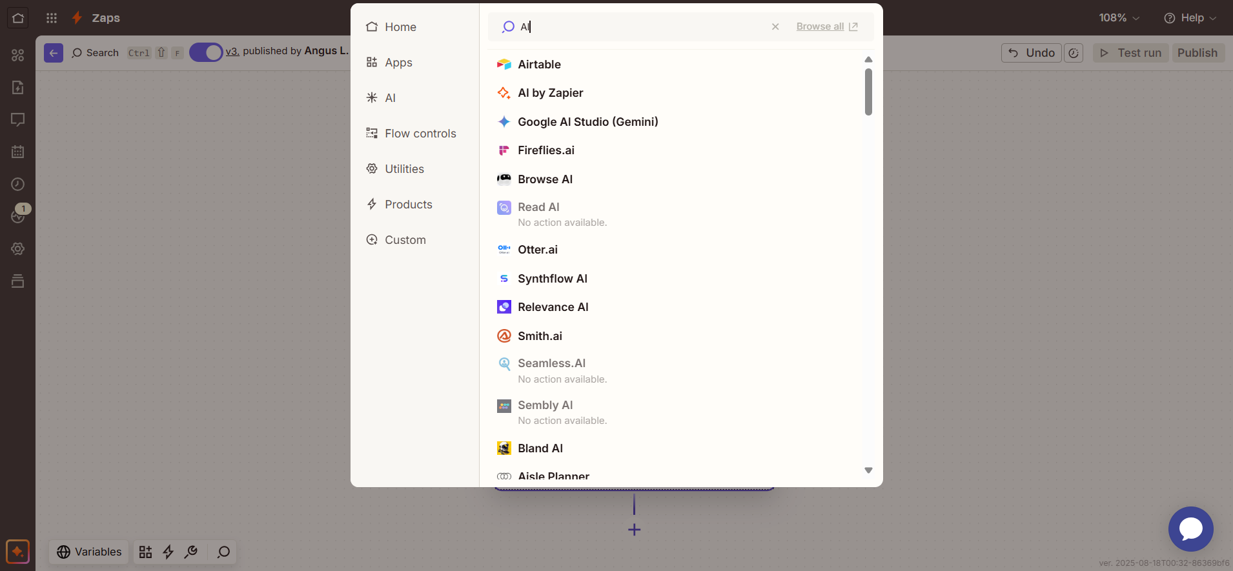Choose Relevance AI from the results
Screen dimensions: 1233x571
click(x=675, y=307)
